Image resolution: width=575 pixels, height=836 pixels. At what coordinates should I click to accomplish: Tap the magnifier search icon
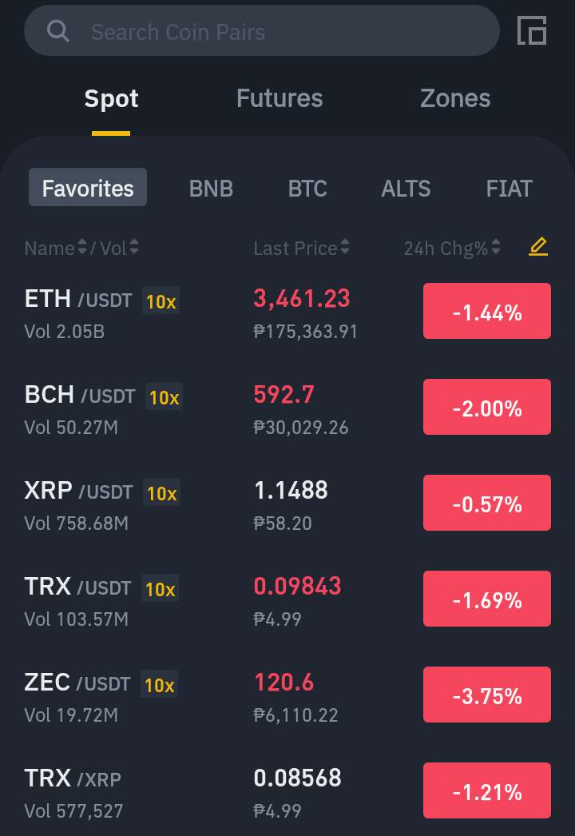pyautogui.click(x=58, y=31)
